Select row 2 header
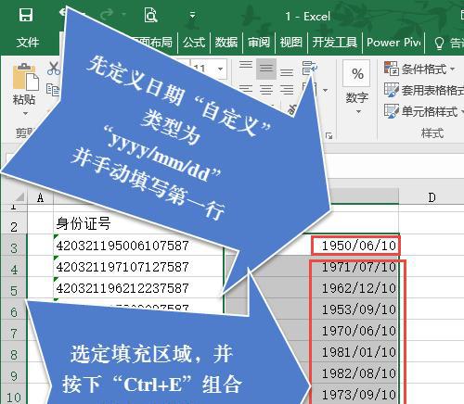Image resolution: width=464 pixels, height=404 pixels. [14, 223]
